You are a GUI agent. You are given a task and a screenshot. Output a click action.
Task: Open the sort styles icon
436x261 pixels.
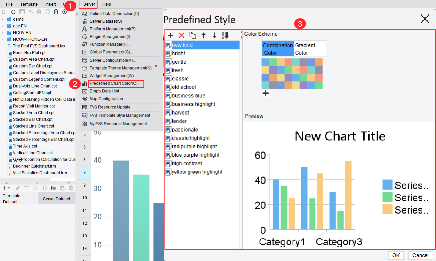(x=225, y=35)
